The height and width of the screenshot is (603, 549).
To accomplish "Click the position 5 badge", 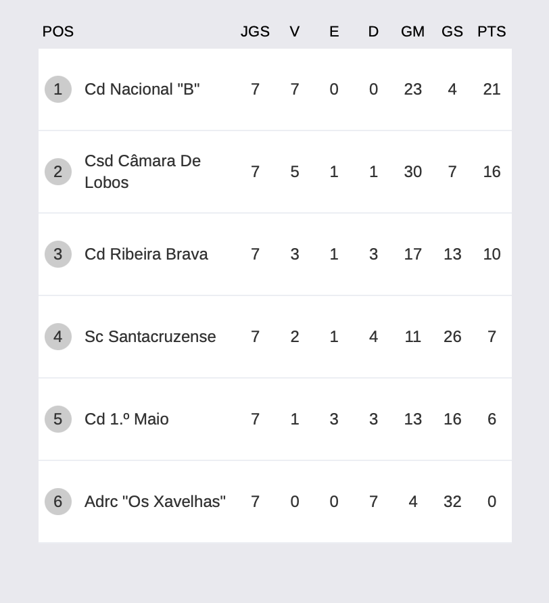I will point(58,419).
